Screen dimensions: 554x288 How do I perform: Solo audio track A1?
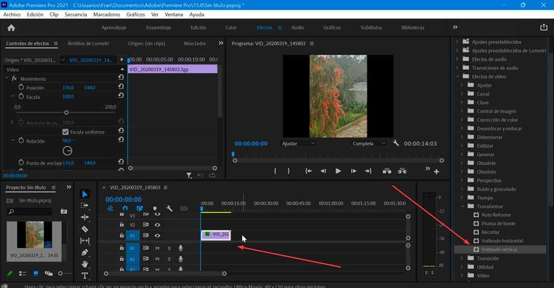coord(169,248)
